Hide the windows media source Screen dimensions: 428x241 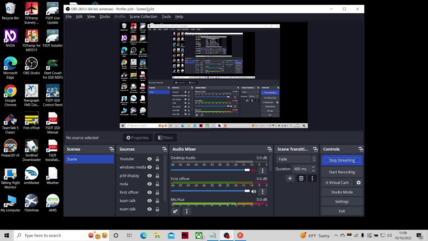(x=149, y=167)
